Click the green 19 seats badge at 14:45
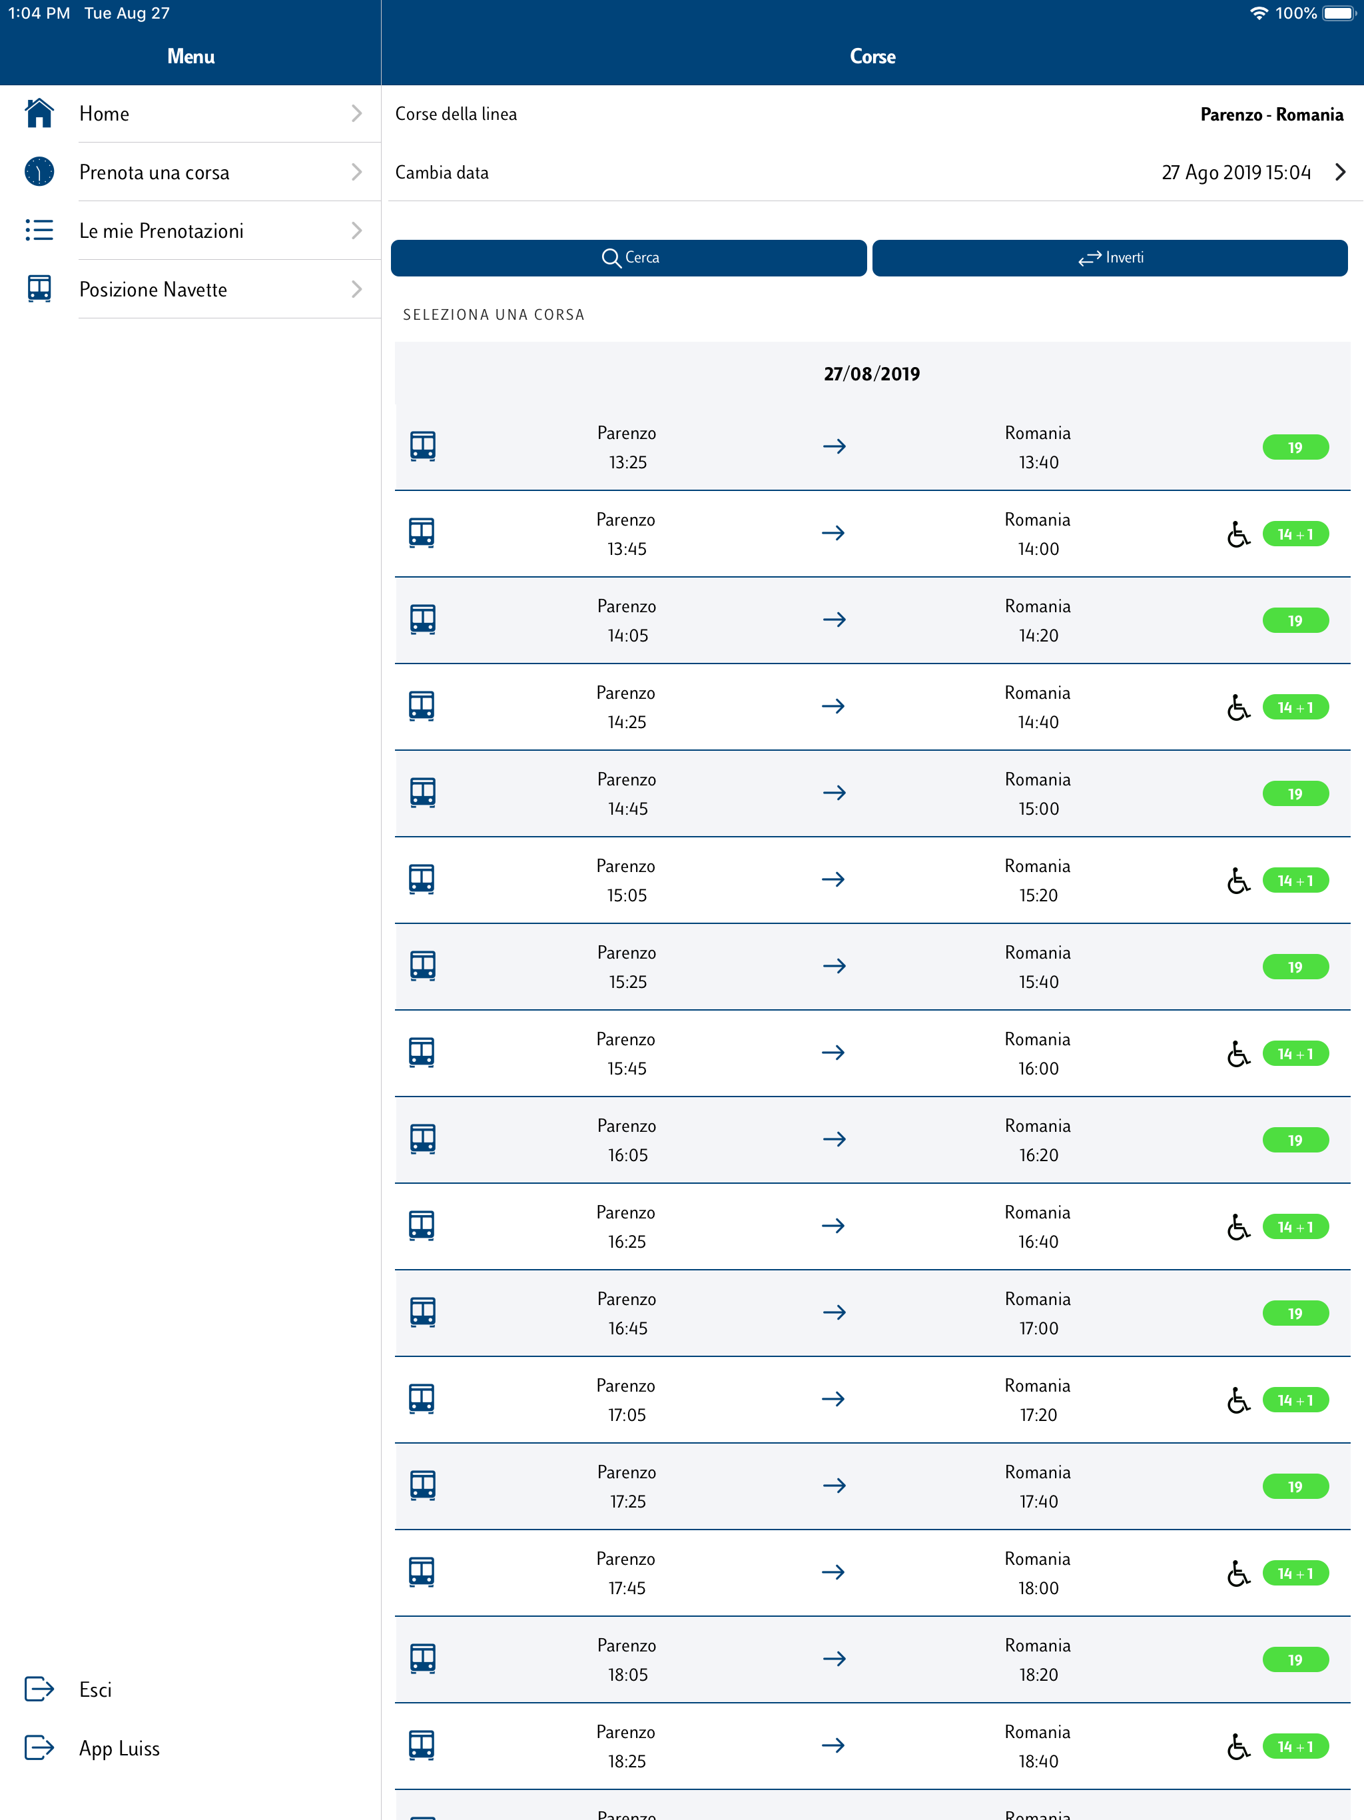This screenshot has width=1364, height=1820. (1295, 794)
